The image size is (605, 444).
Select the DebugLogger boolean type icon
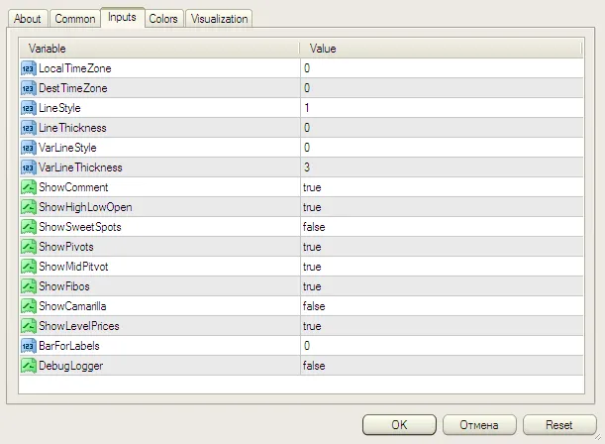(x=28, y=366)
